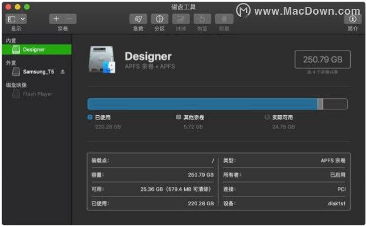The width and height of the screenshot is (366, 227).
Task: Select the Designer volume in sidebar
Action: click(36, 49)
